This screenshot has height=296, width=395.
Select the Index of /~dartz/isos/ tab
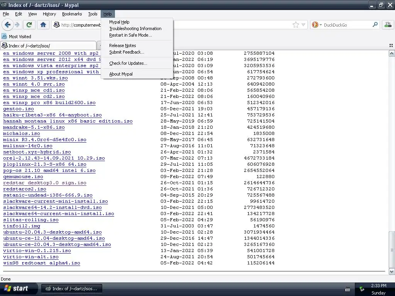[x=48, y=45]
